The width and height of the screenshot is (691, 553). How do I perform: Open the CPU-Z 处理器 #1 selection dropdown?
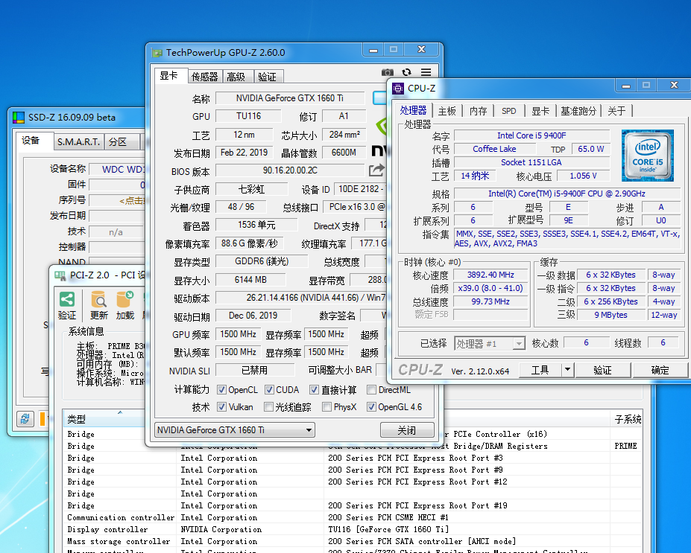point(490,343)
